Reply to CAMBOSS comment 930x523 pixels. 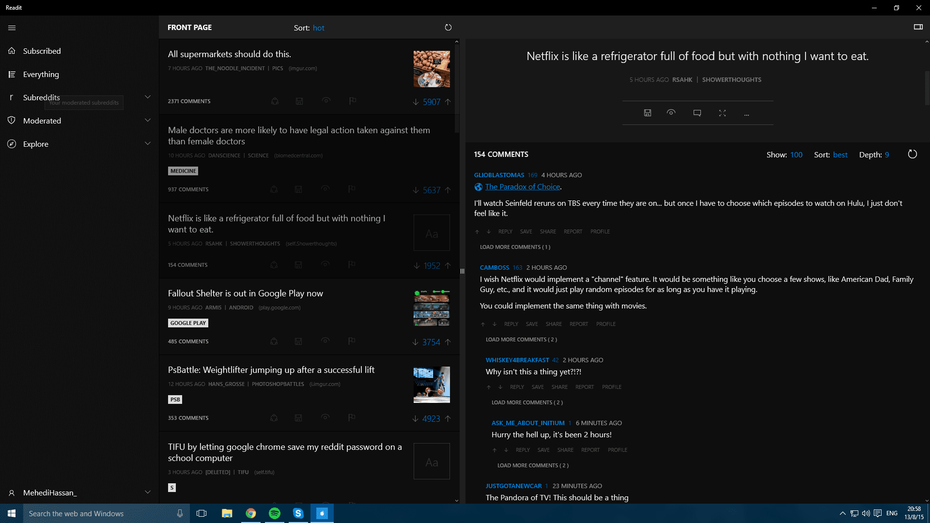(x=511, y=324)
